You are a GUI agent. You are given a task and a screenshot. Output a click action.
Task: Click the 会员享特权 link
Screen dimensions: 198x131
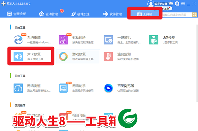point(161,4)
